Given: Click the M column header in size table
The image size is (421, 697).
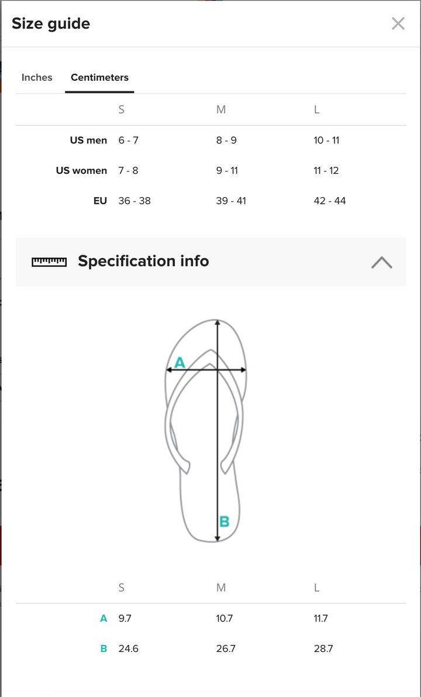Looking at the screenshot, I should (221, 109).
